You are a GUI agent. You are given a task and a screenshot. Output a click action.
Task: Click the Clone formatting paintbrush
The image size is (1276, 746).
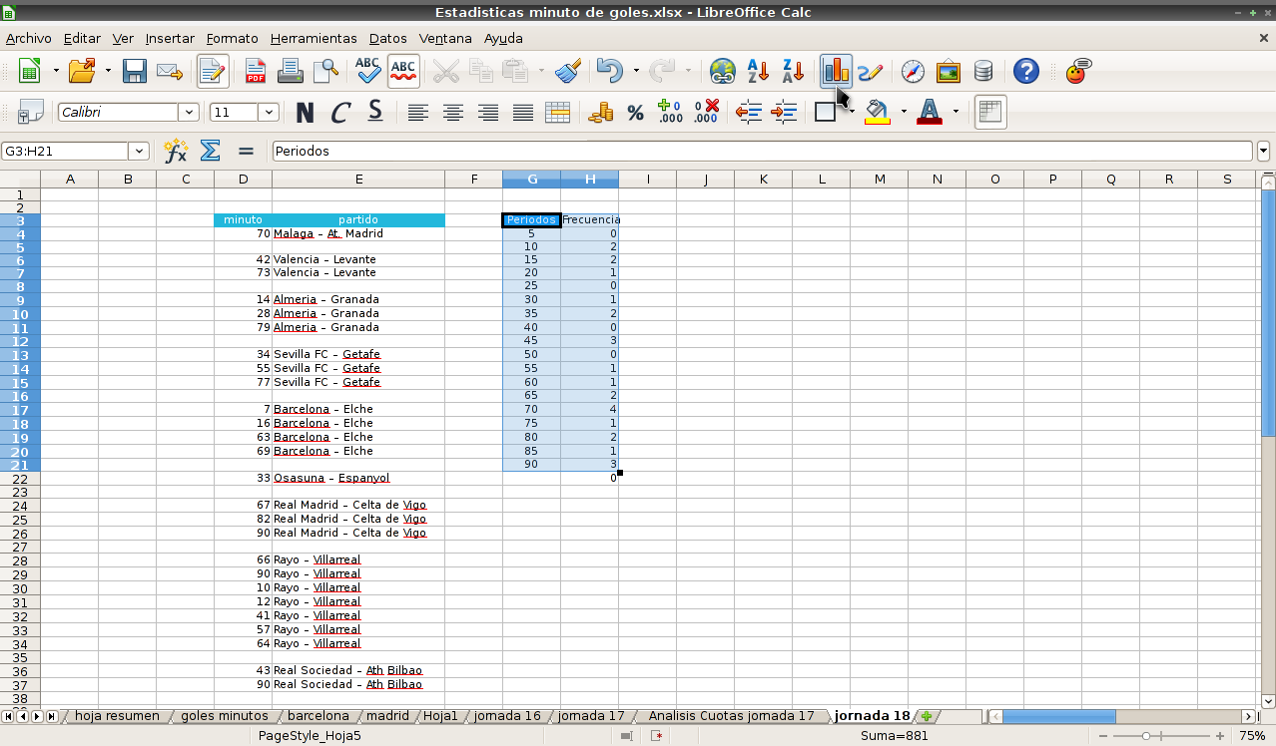coord(568,72)
